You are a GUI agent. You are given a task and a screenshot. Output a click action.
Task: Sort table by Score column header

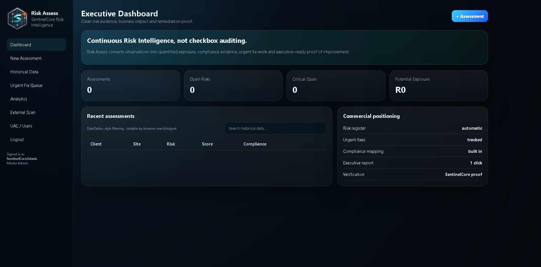207,144
